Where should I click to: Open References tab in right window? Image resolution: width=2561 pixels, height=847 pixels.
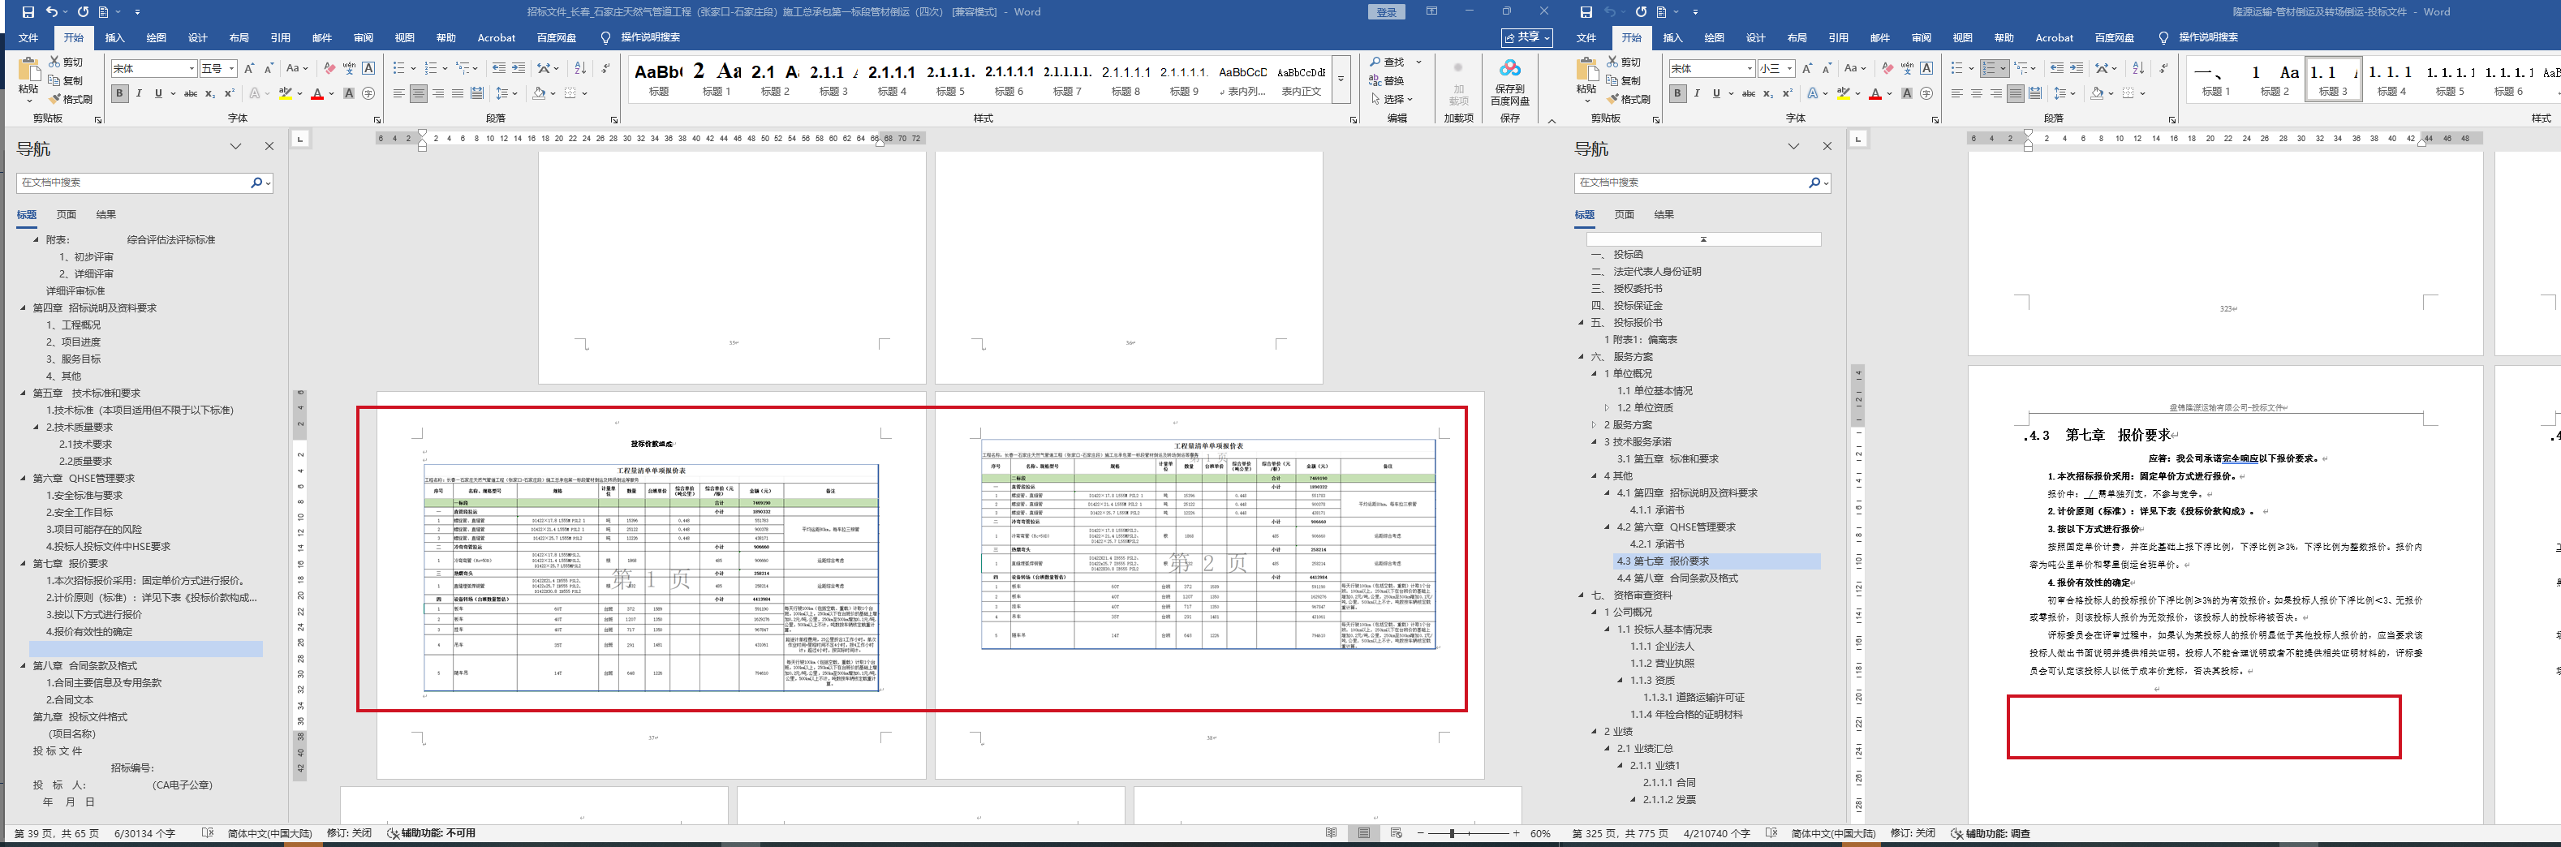pos(1838,38)
